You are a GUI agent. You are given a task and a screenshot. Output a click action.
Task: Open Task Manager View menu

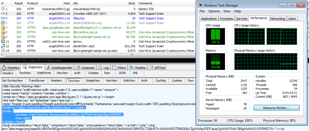tap(227, 11)
